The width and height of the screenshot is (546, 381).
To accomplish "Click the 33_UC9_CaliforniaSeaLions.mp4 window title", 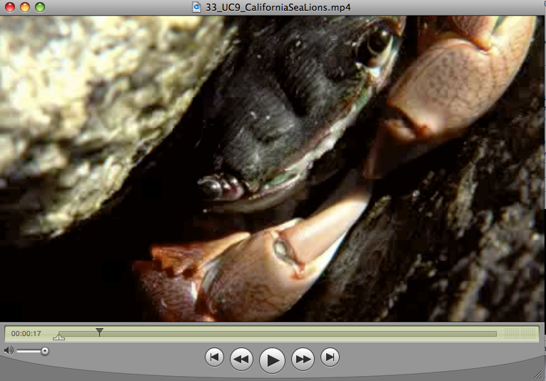I will (x=278, y=7).
